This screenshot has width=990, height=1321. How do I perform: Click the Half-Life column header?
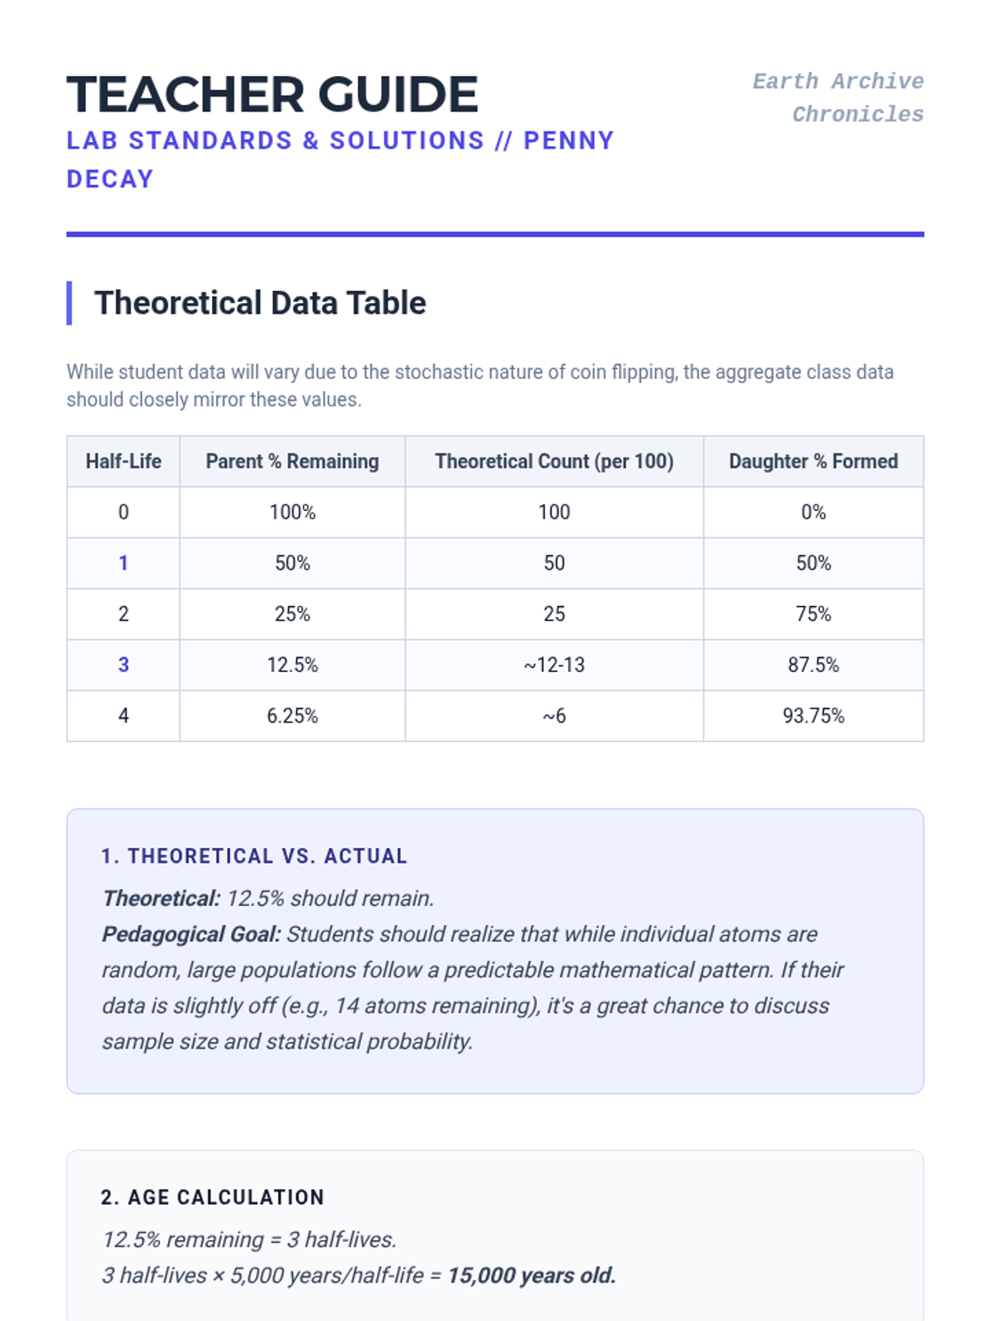pos(124,462)
